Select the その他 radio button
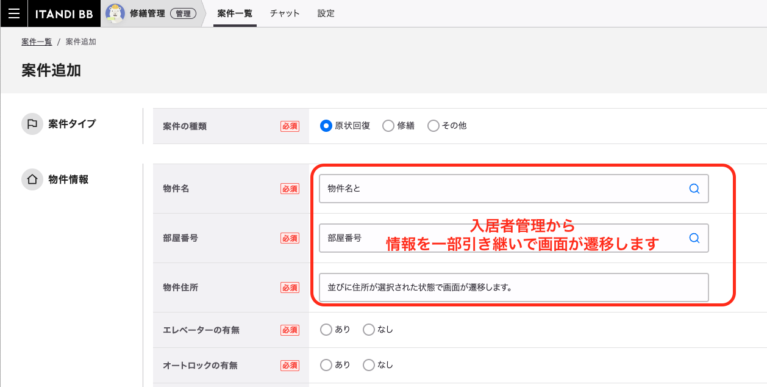The height and width of the screenshot is (387, 767). [433, 126]
